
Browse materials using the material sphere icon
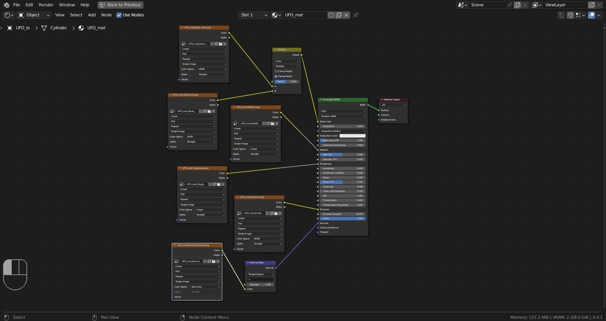pyautogui.click(x=276, y=15)
